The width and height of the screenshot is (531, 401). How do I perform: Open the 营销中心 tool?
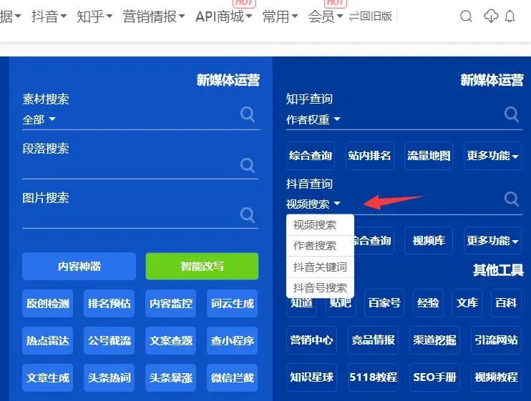[311, 340]
